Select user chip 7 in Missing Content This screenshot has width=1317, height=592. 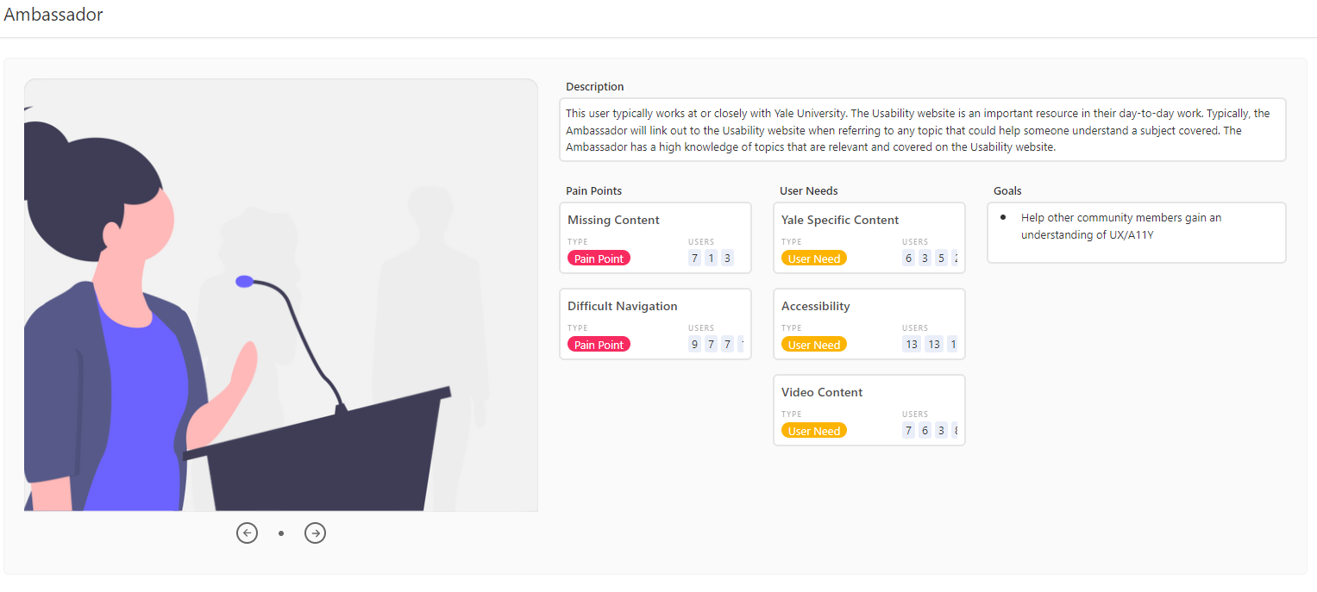(694, 259)
